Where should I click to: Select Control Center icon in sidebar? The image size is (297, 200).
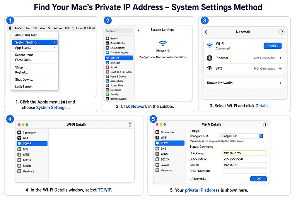coord(108,43)
